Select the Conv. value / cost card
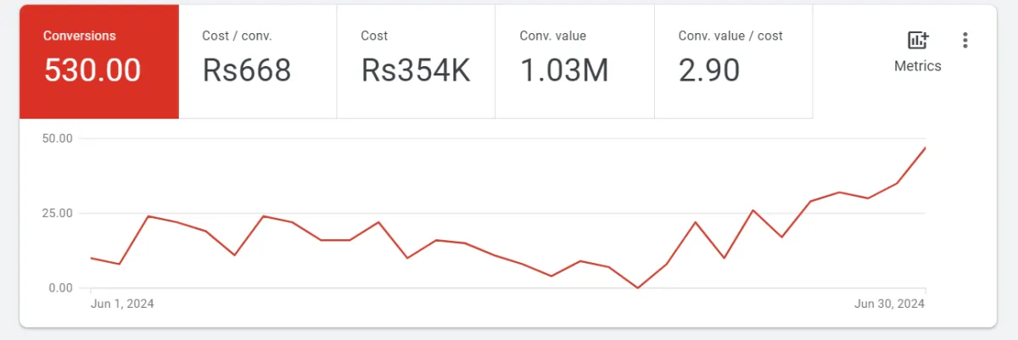The image size is (1018, 340). tap(734, 61)
